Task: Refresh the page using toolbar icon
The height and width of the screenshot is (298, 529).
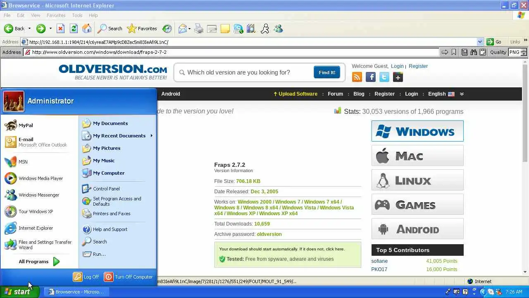Action: tap(74, 29)
